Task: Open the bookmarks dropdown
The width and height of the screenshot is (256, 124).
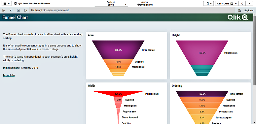Action: click(208, 3)
